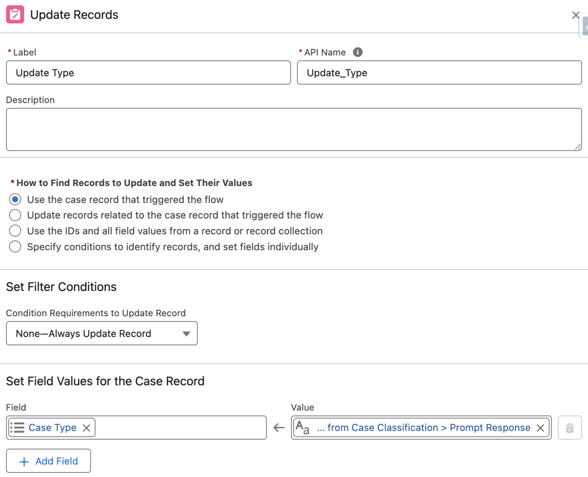
Task: Click inside the Description text area
Action: [x=294, y=129]
